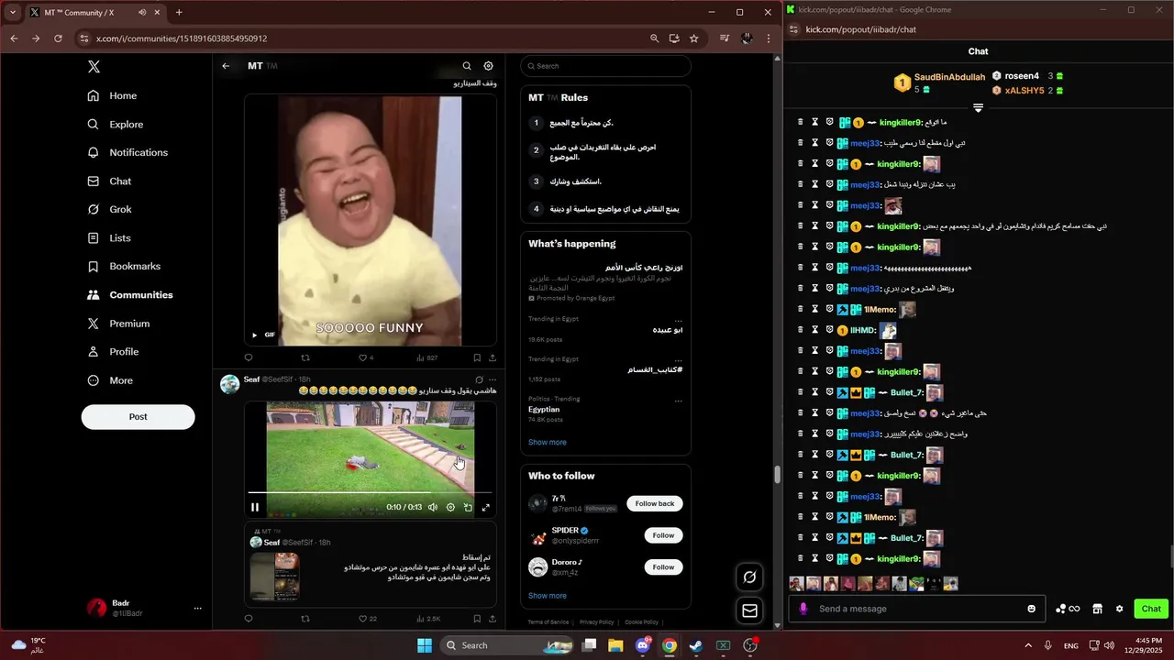Seek on the video progress bar
Image resolution: width=1174 pixels, height=660 pixels.
[371, 493]
